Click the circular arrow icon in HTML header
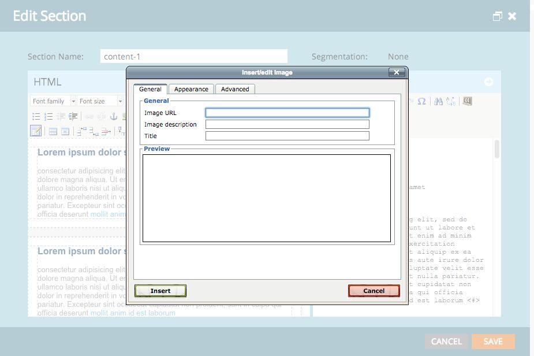534x356 pixels. [x=488, y=82]
